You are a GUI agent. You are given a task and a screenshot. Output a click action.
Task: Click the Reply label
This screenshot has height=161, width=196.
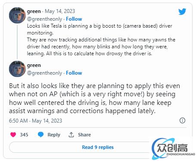(54, 135)
